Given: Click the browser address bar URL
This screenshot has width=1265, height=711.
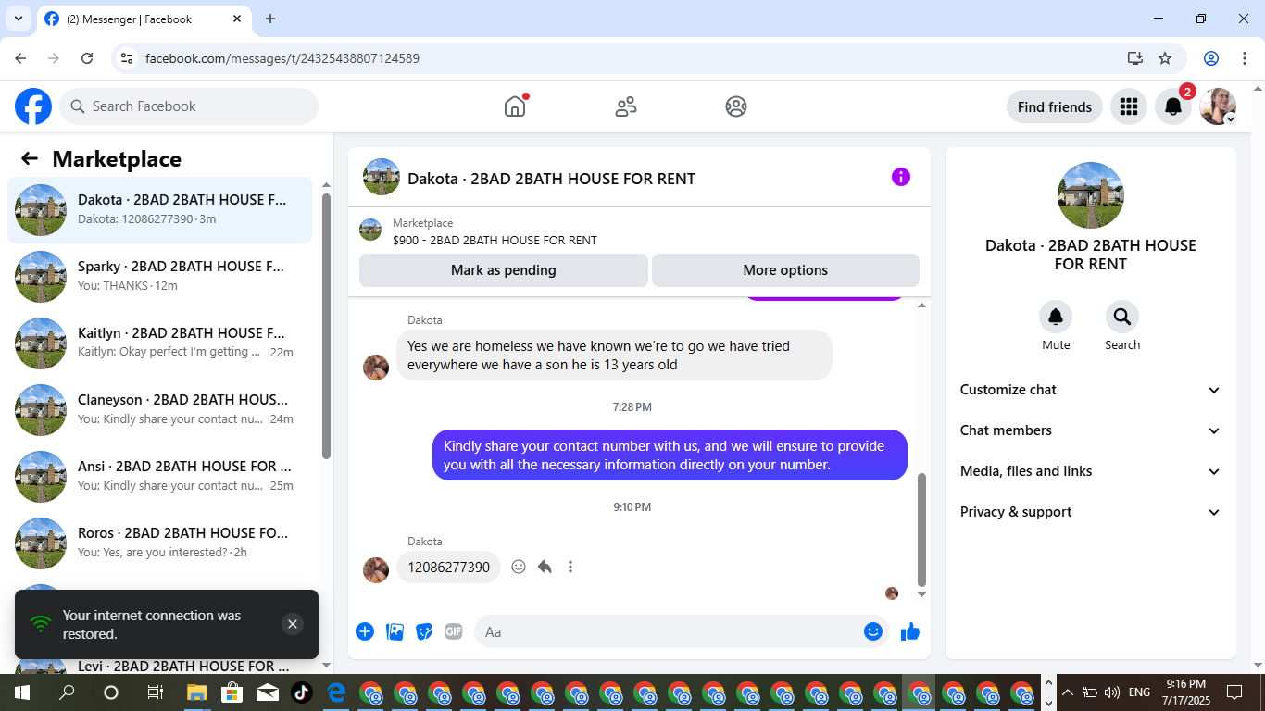Looking at the screenshot, I should 282,58.
